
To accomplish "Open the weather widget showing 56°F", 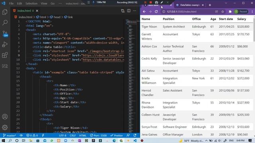I will point(191,141).
